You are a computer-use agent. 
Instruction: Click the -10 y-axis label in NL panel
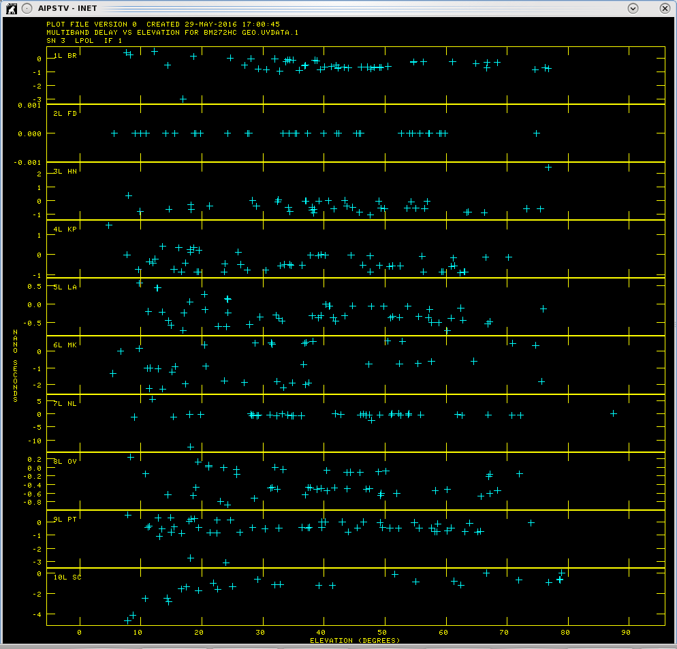tap(35, 441)
